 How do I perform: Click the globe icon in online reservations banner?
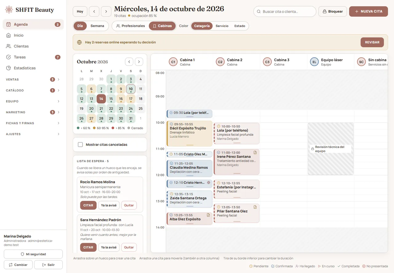tap(79, 42)
